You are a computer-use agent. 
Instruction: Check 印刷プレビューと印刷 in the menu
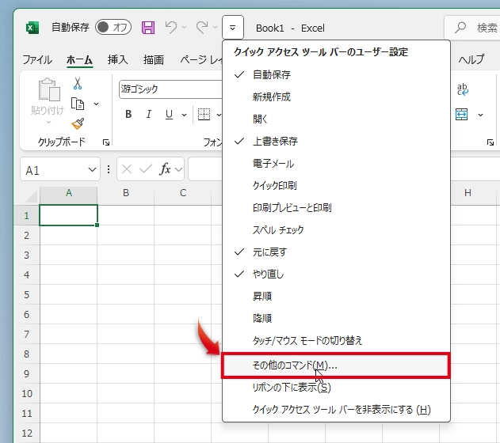click(336, 208)
